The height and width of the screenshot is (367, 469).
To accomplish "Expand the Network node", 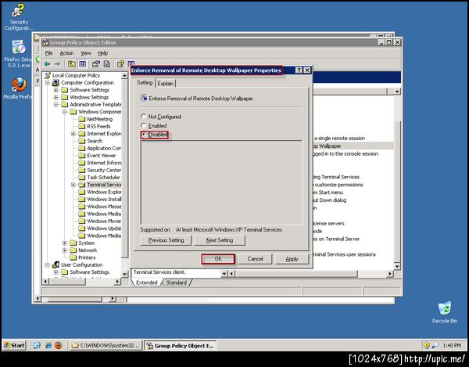I will (x=65, y=250).
